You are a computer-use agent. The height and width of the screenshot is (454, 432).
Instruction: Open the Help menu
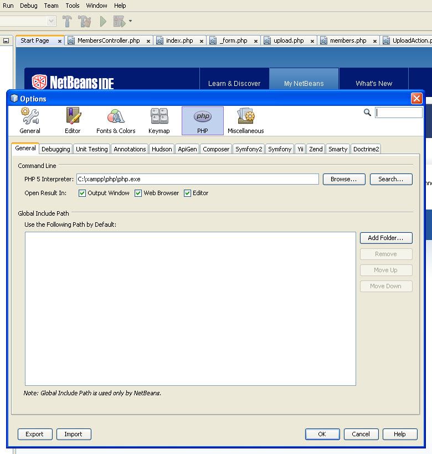pyautogui.click(x=120, y=6)
